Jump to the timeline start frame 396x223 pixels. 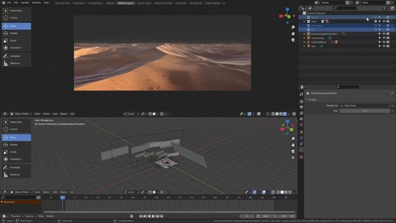click(140, 216)
